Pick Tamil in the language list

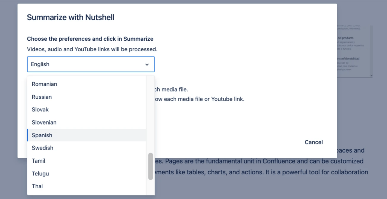[x=38, y=161]
